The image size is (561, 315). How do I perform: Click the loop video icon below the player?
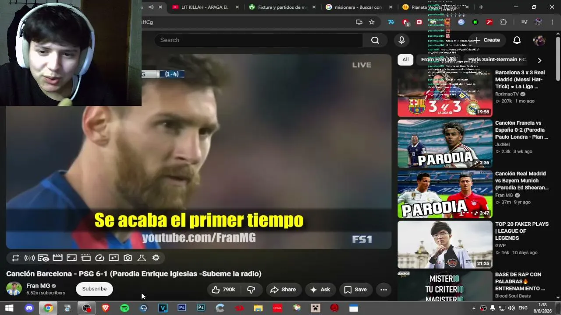click(x=15, y=258)
